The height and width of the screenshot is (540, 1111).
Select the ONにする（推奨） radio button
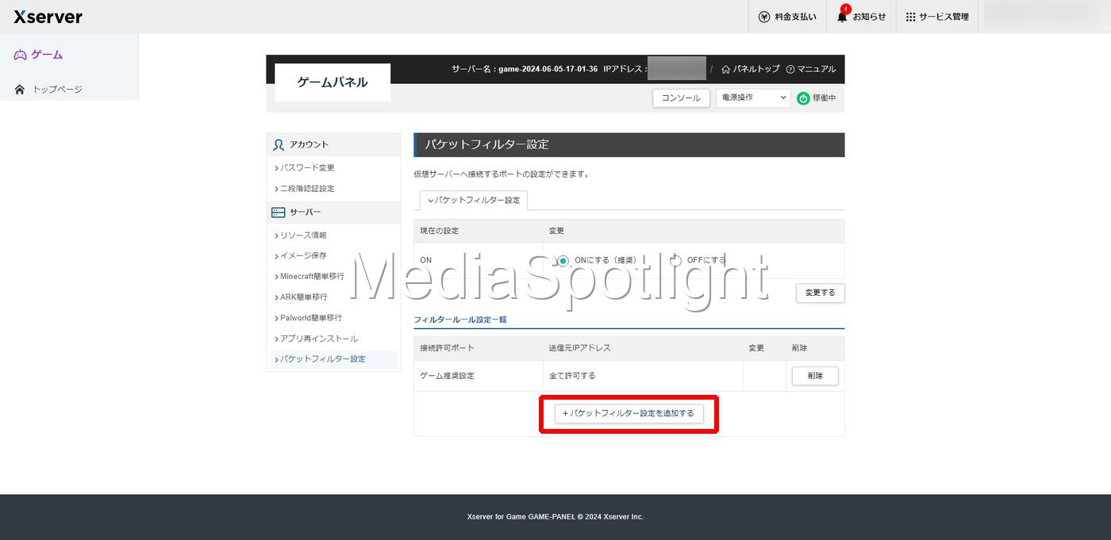tap(562, 259)
